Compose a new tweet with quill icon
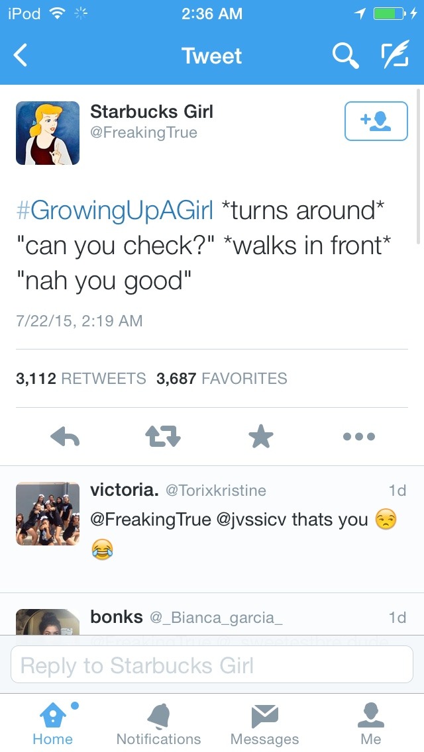The height and width of the screenshot is (752, 424). coord(395,54)
